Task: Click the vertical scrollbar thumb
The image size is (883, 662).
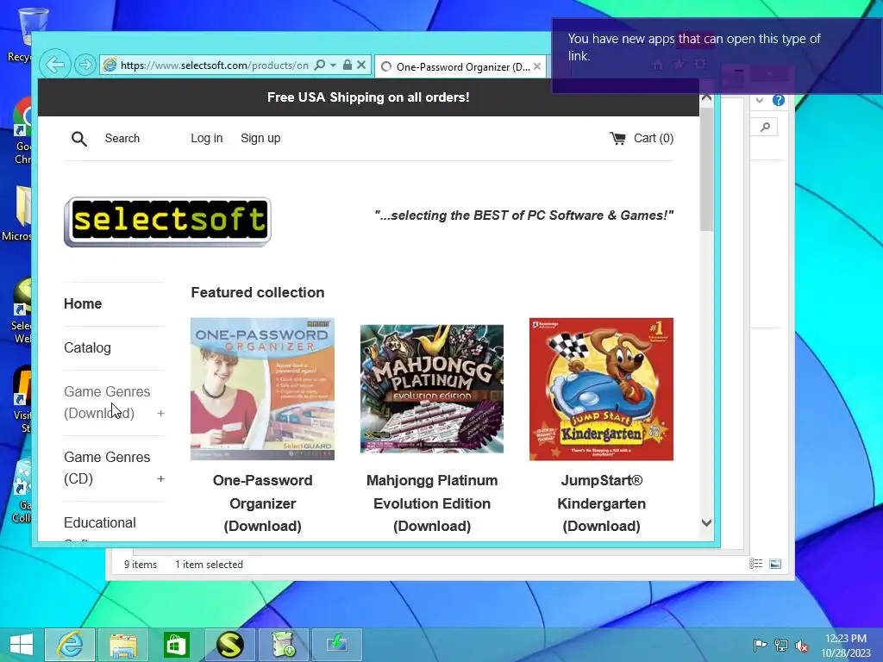Action: coord(706,169)
